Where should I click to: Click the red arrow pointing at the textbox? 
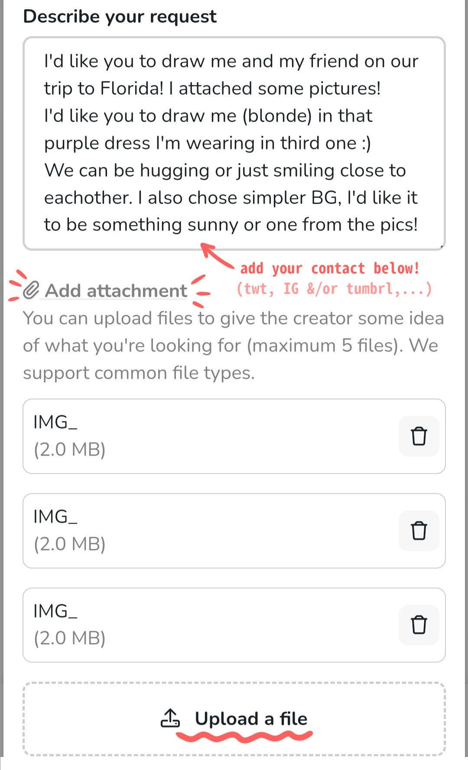[x=217, y=256]
